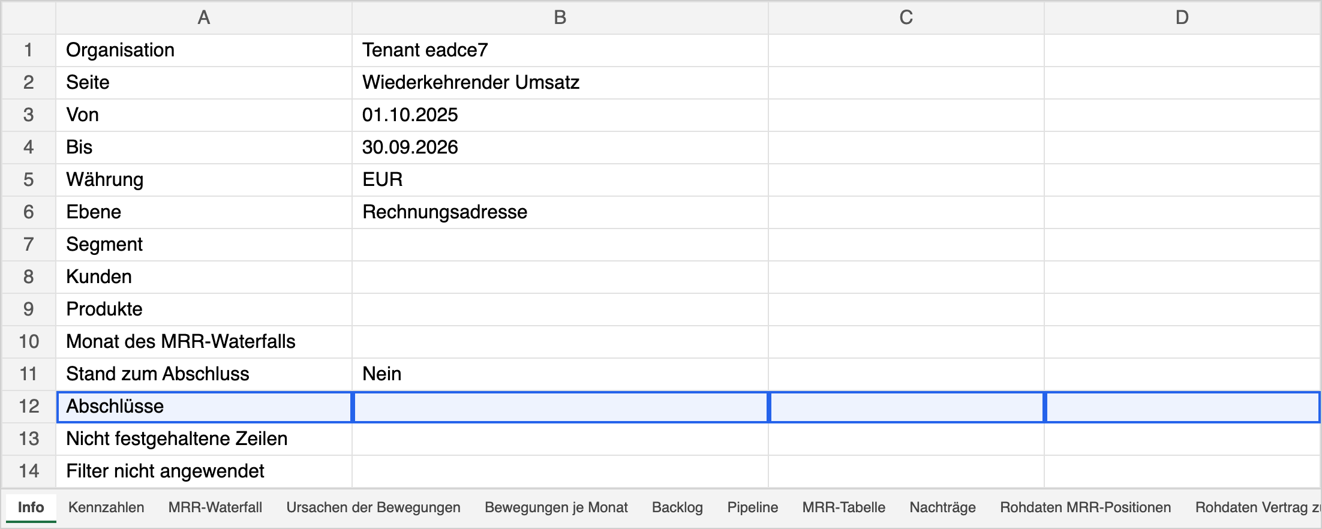Select column C header

906,17
